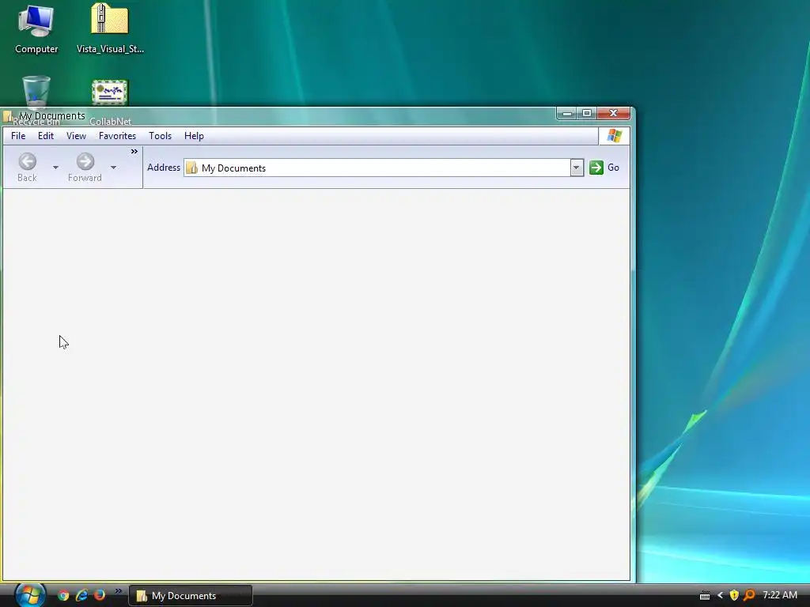Viewport: 810px width, 607px height.
Task: Launch Internet Explorer from Quick Launch
Action: 81,595
